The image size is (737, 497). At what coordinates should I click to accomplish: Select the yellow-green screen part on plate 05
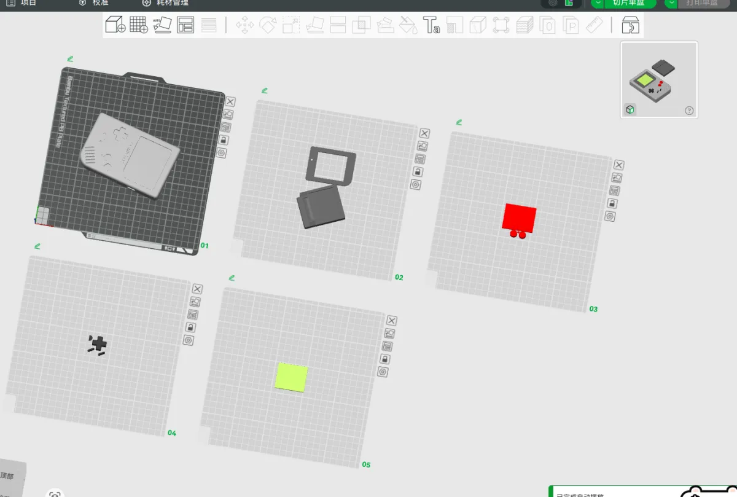coord(292,376)
